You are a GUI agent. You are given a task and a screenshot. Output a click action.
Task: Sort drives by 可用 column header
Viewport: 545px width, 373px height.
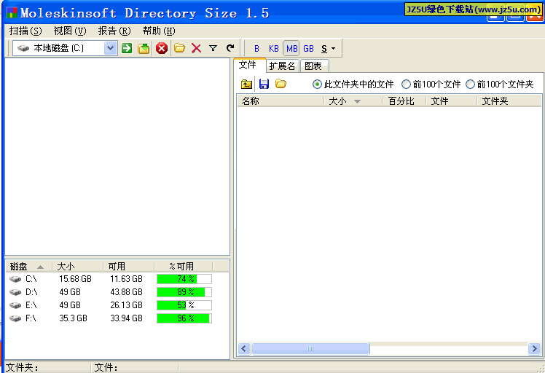(x=129, y=267)
